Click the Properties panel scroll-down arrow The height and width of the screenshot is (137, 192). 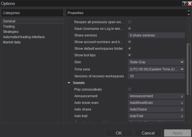189,15
